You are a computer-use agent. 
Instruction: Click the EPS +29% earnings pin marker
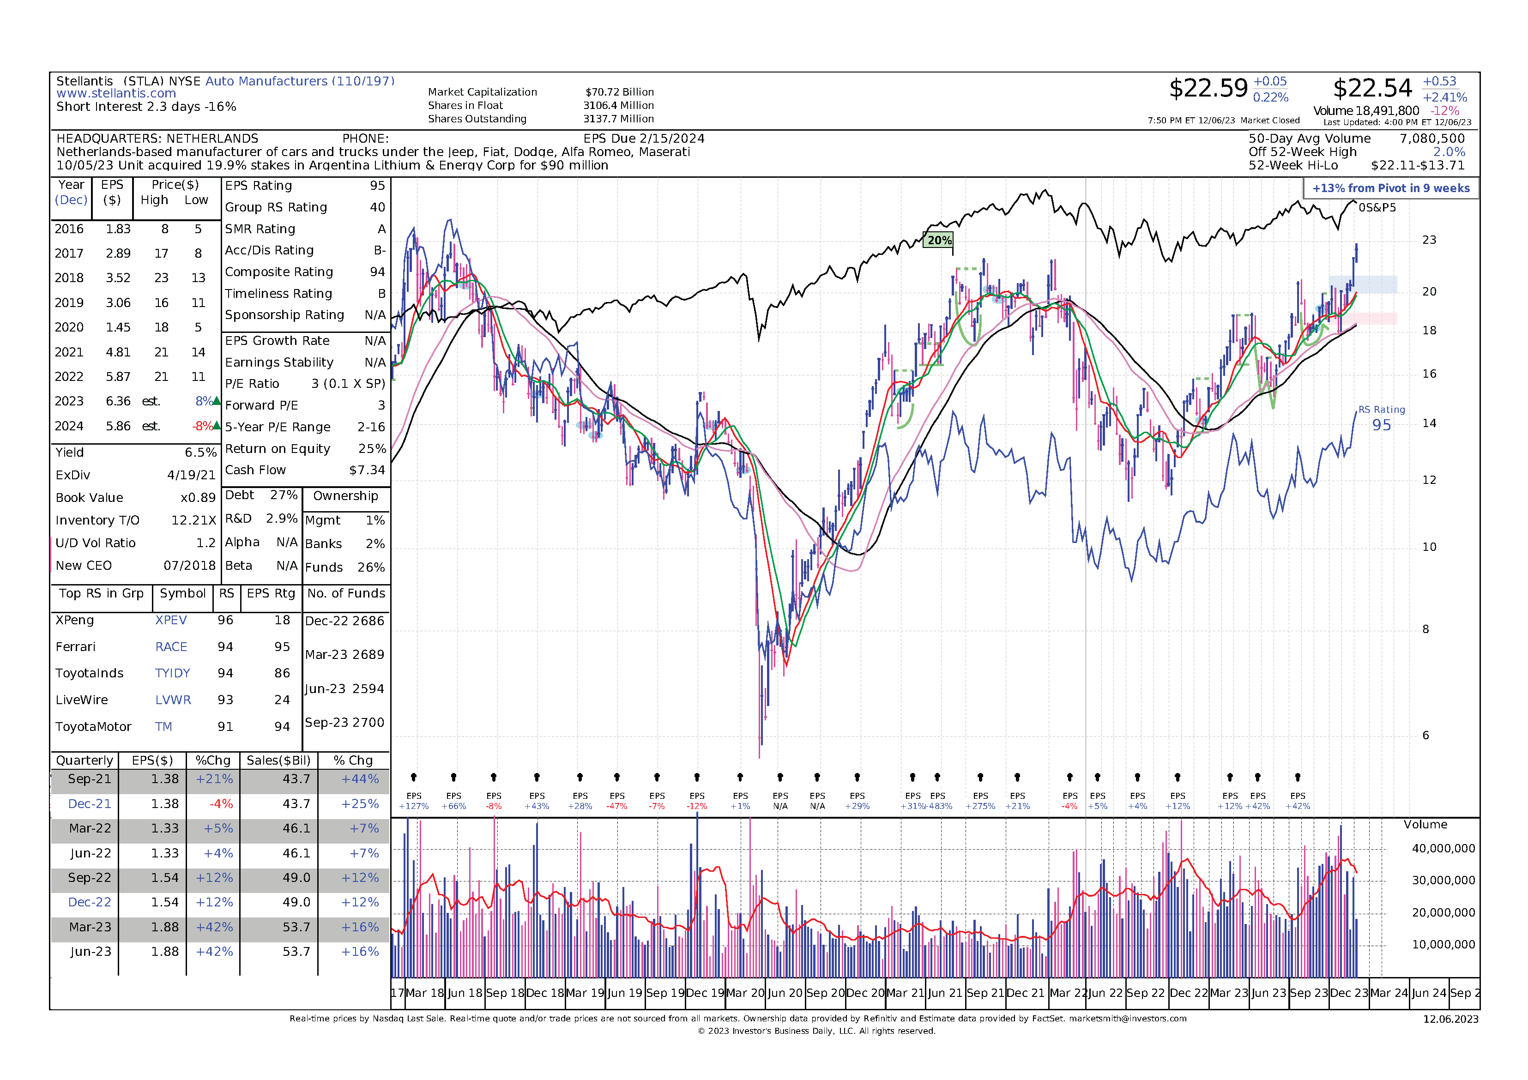(x=857, y=777)
